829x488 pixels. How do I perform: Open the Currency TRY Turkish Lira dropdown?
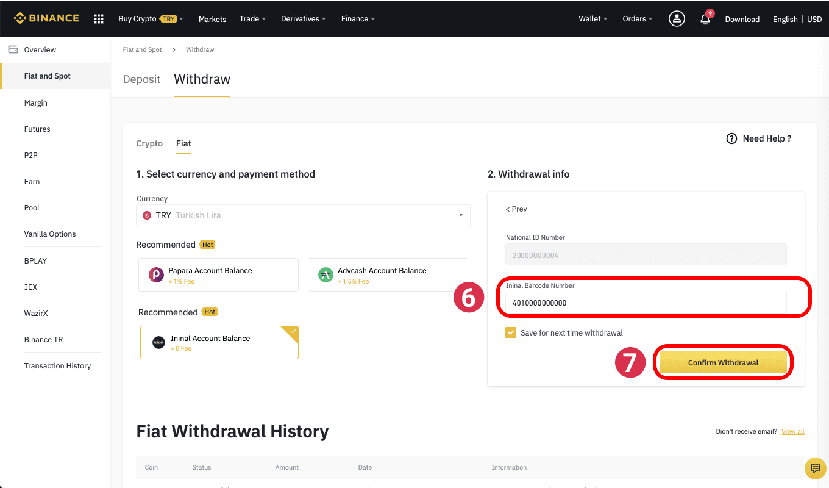(303, 215)
